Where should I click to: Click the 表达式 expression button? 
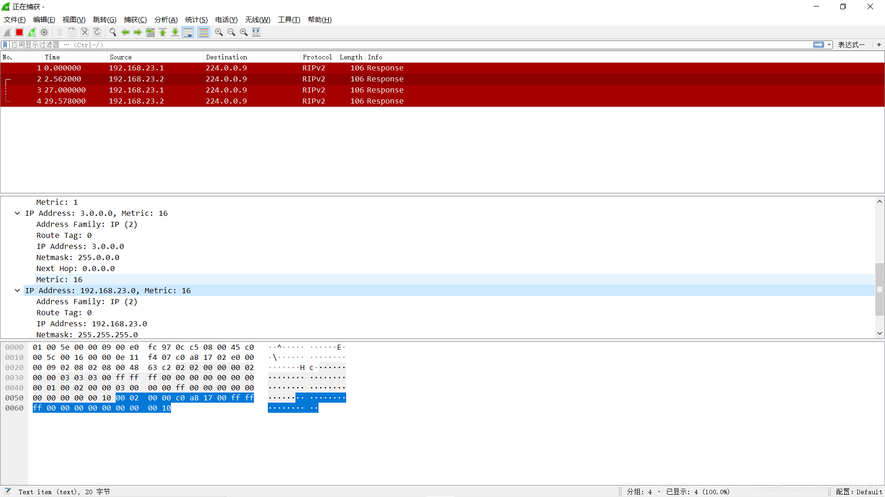851,45
